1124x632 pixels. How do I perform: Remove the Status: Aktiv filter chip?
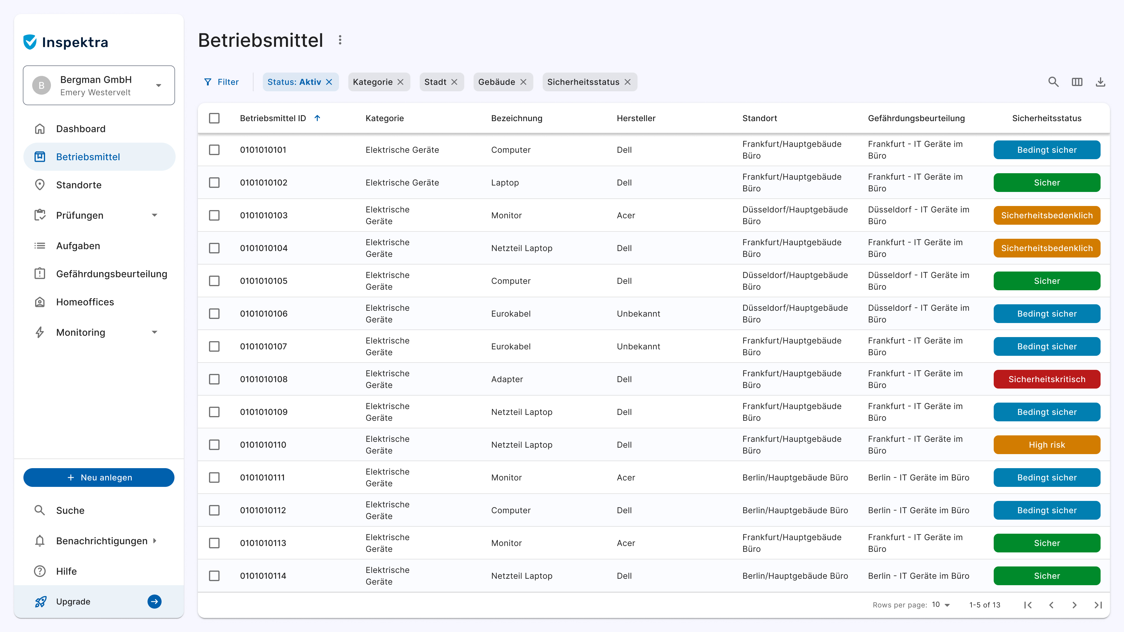tap(329, 82)
